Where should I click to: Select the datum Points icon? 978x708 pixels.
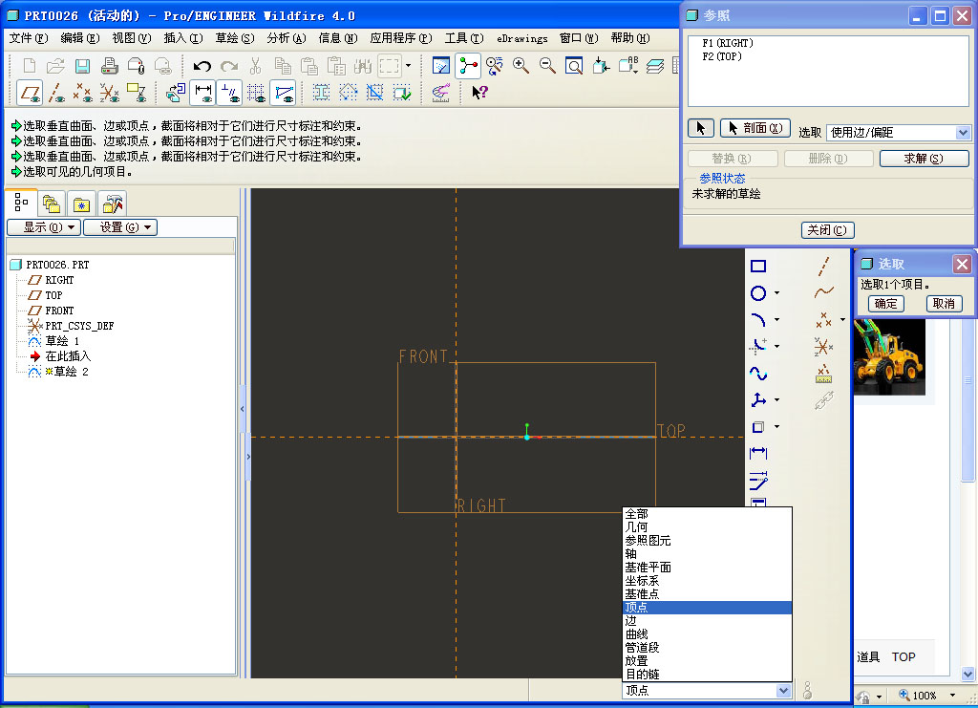(823, 320)
